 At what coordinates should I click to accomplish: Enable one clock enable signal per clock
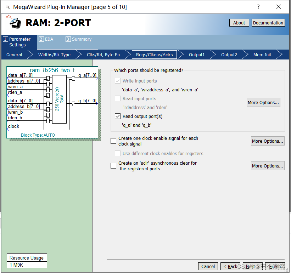click(113, 141)
